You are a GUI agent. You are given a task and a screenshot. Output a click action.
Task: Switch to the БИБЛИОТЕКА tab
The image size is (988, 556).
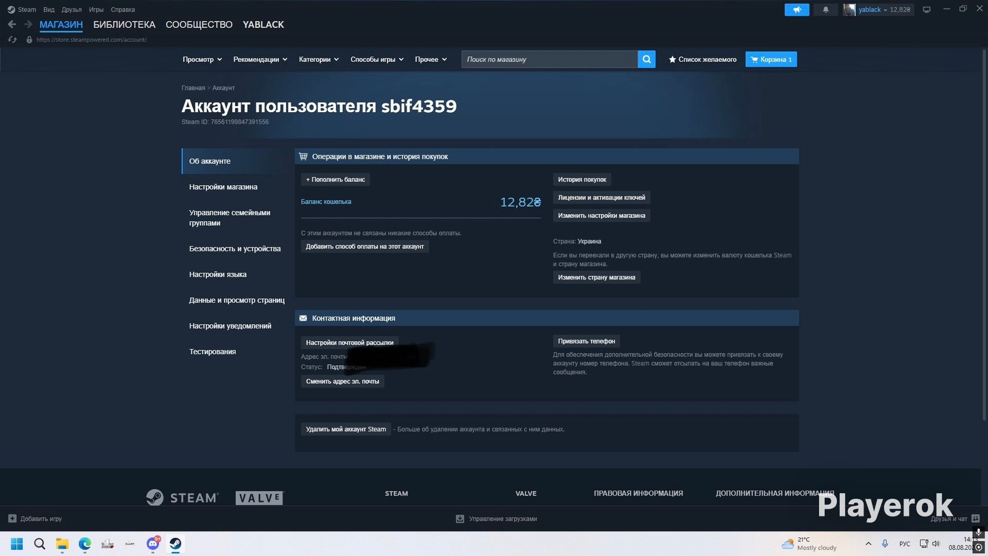(124, 24)
